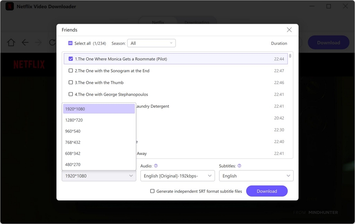Click the MINDHUNTER text in background
Viewport: 355px width, 224px height.
click(x=323, y=212)
